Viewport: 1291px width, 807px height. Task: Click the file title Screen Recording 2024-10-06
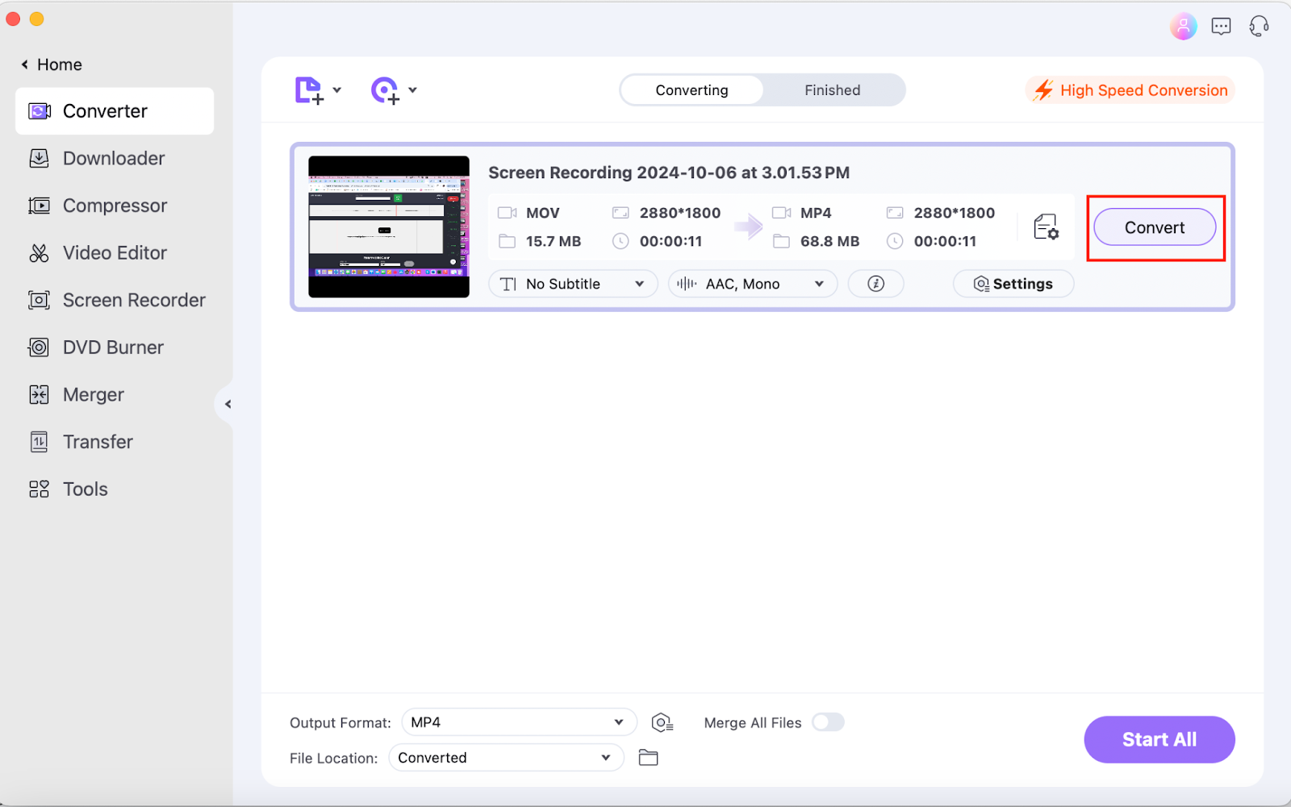tap(669, 173)
